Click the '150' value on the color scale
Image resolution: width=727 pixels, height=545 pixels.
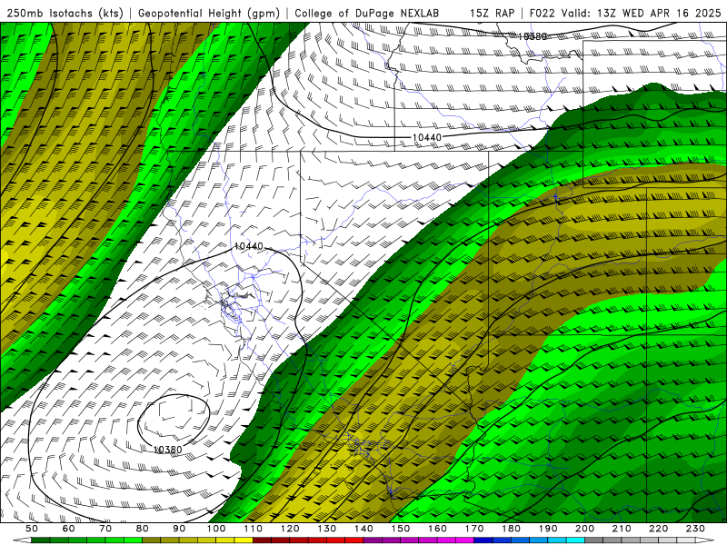(x=401, y=529)
